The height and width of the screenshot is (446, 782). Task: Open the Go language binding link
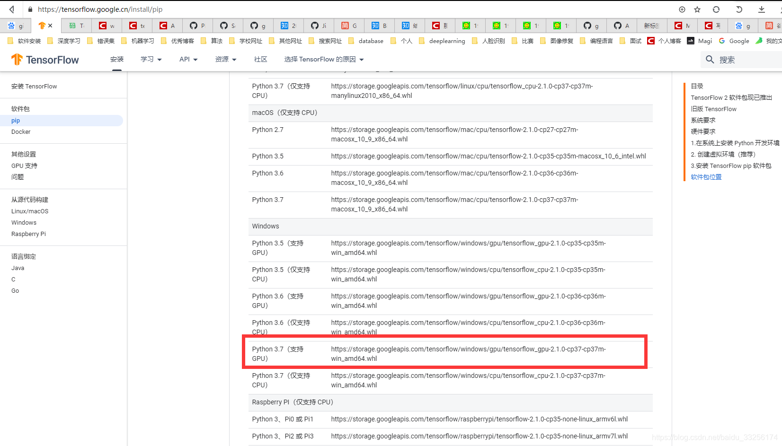[15, 291]
